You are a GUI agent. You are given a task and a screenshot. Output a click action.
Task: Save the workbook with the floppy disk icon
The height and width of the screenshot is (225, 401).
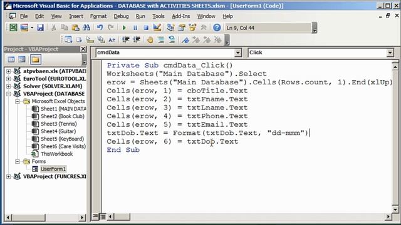[40, 27]
